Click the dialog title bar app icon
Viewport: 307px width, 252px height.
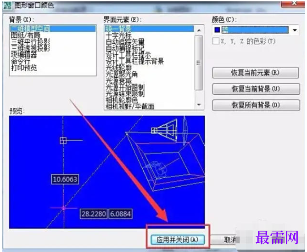click(7, 6)
